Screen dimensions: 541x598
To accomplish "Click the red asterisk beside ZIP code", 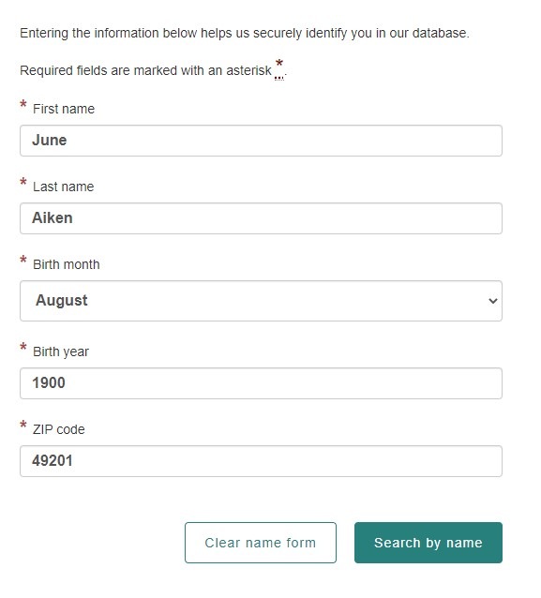I will coord(23,425).
